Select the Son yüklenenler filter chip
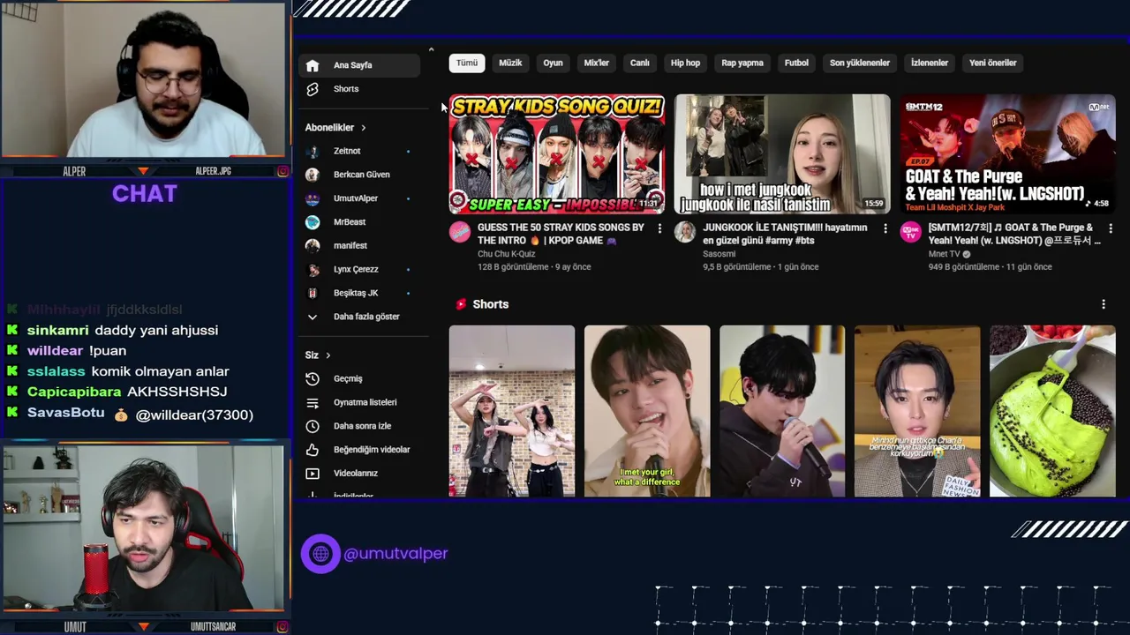1130x635 pixels. [860, 63]
